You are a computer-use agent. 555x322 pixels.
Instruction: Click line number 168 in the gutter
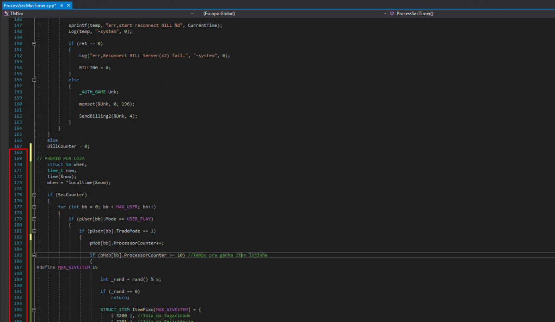[x=18, y=152]
